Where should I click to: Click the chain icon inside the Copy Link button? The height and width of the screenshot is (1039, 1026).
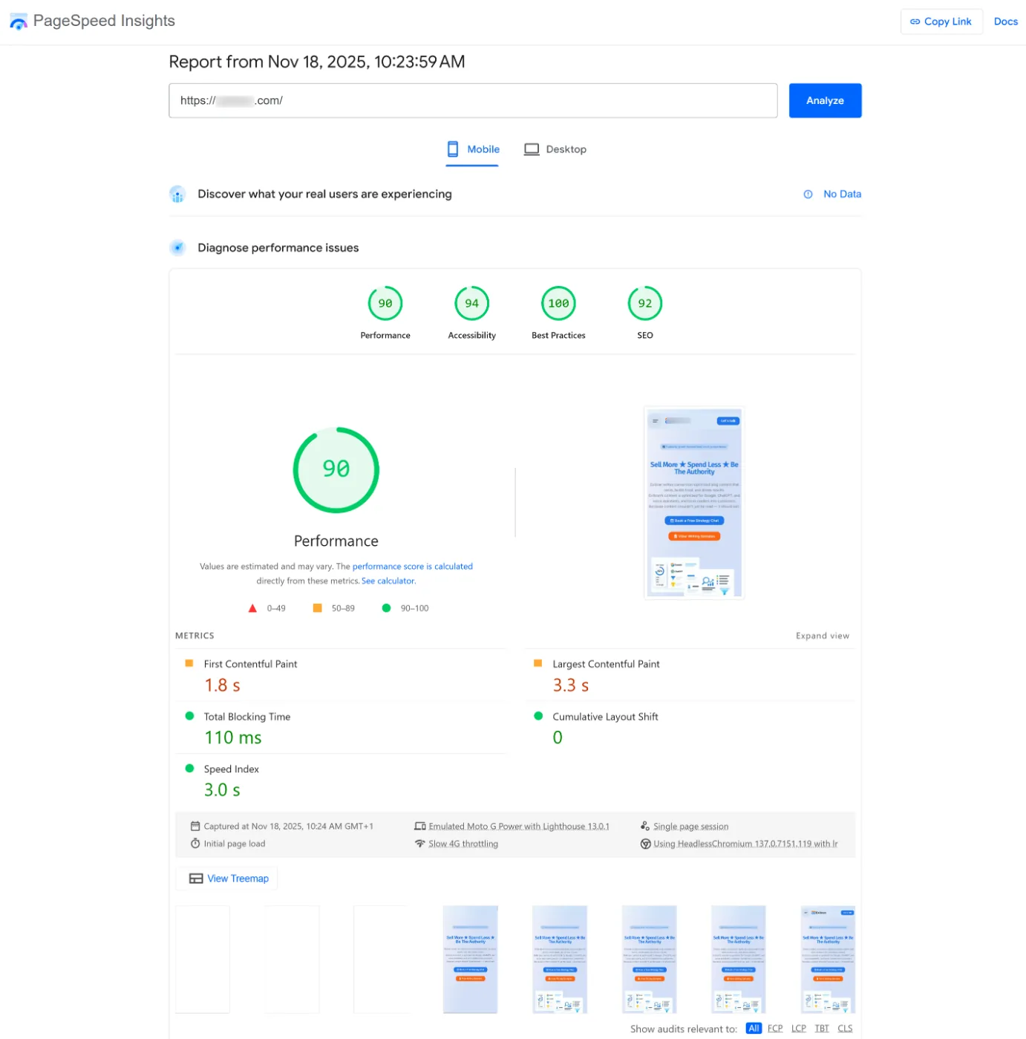(915, 21)
